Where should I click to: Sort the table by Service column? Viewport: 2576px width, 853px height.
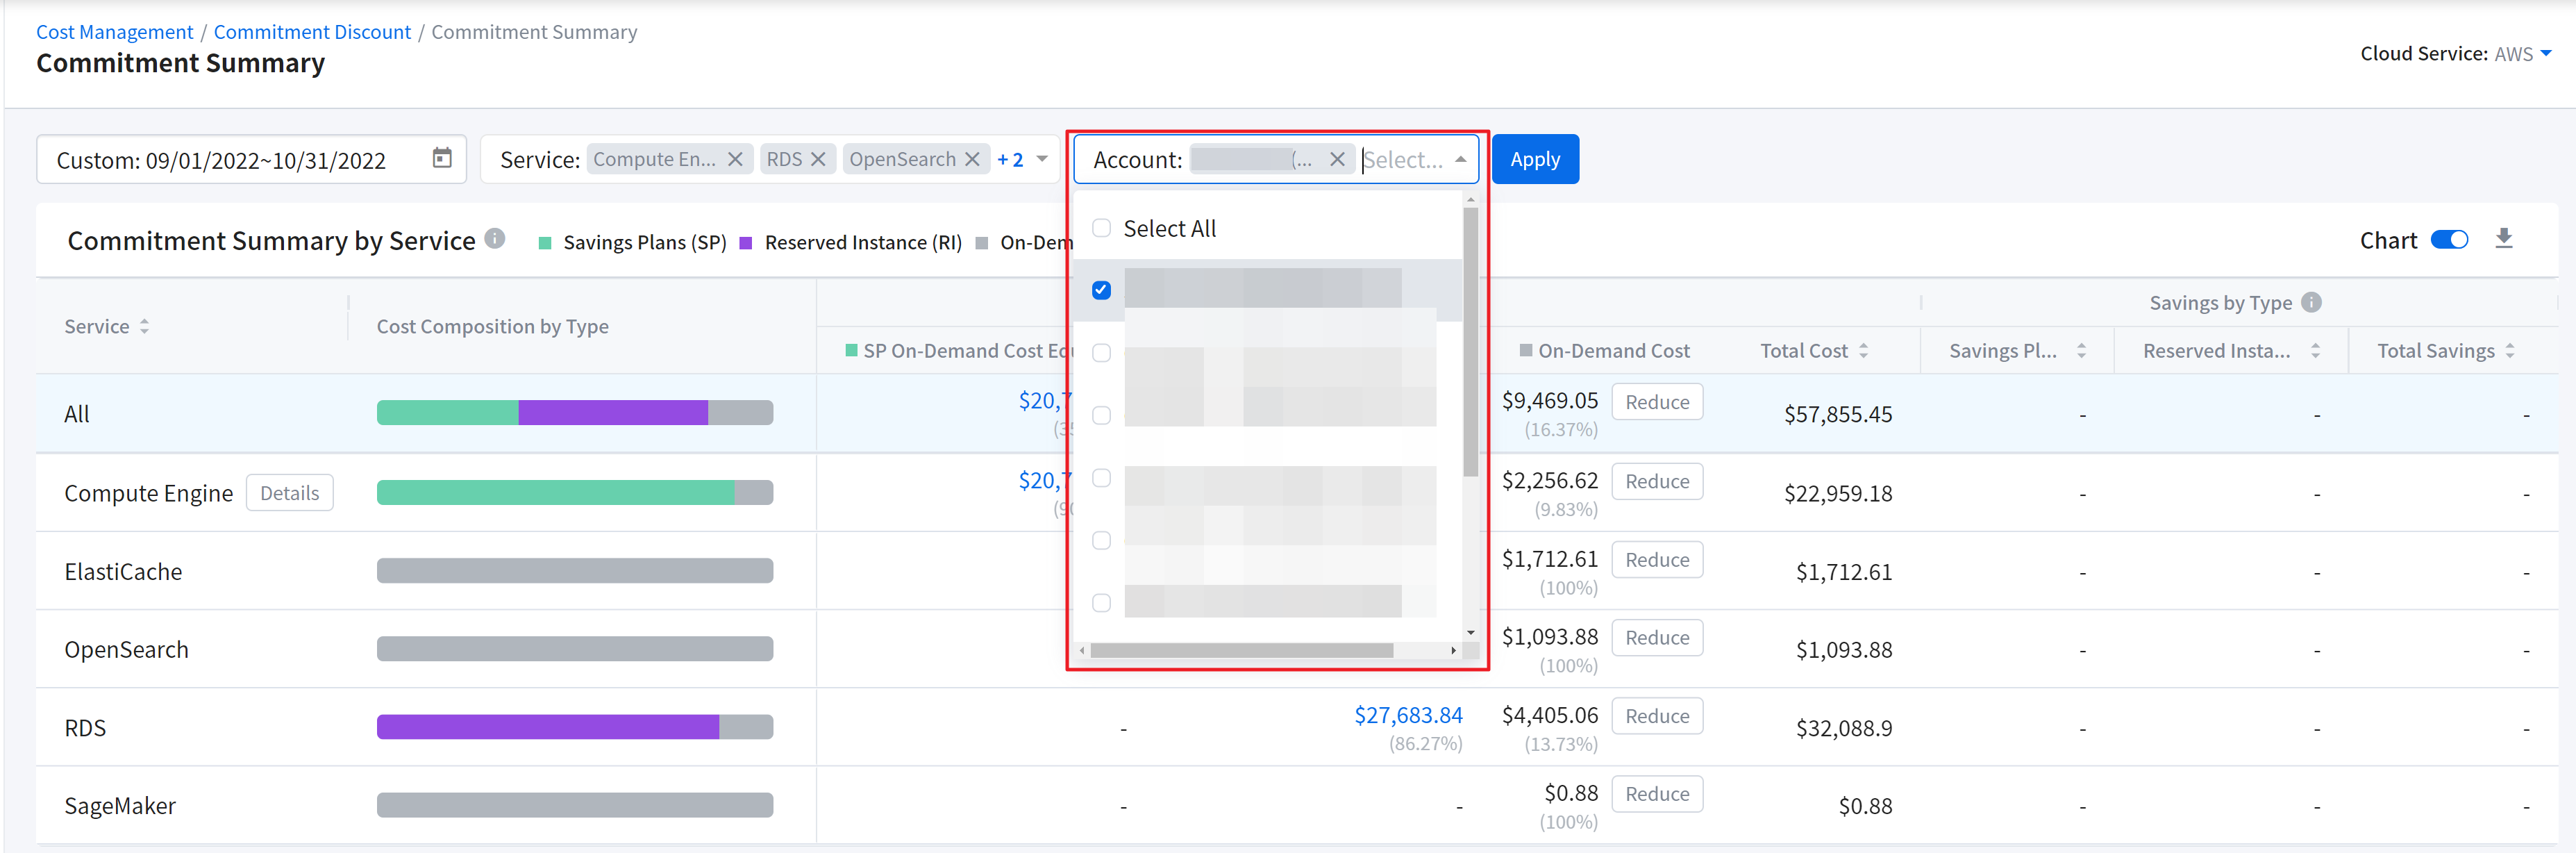144,326
